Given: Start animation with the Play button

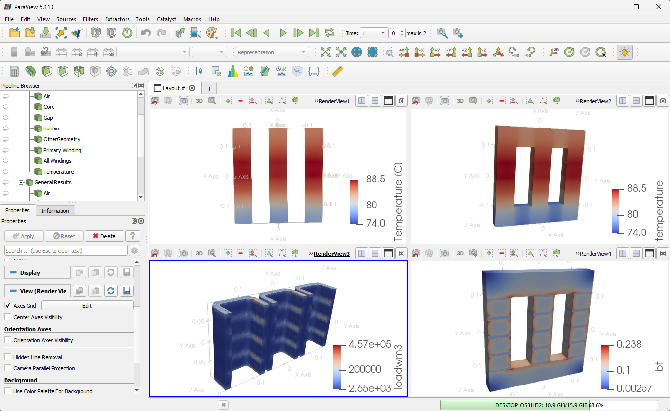Looking at the screenshot, I should [283, 33].
